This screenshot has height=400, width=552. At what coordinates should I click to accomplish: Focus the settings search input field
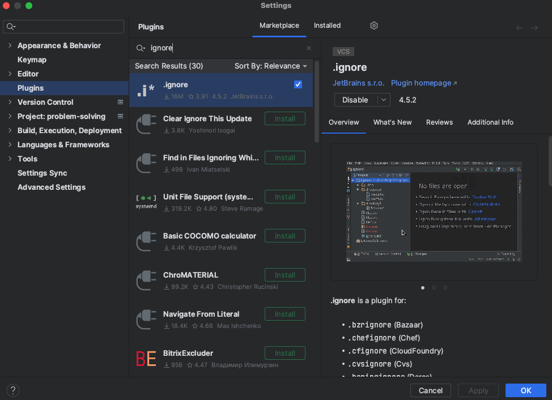pos(63,27)
